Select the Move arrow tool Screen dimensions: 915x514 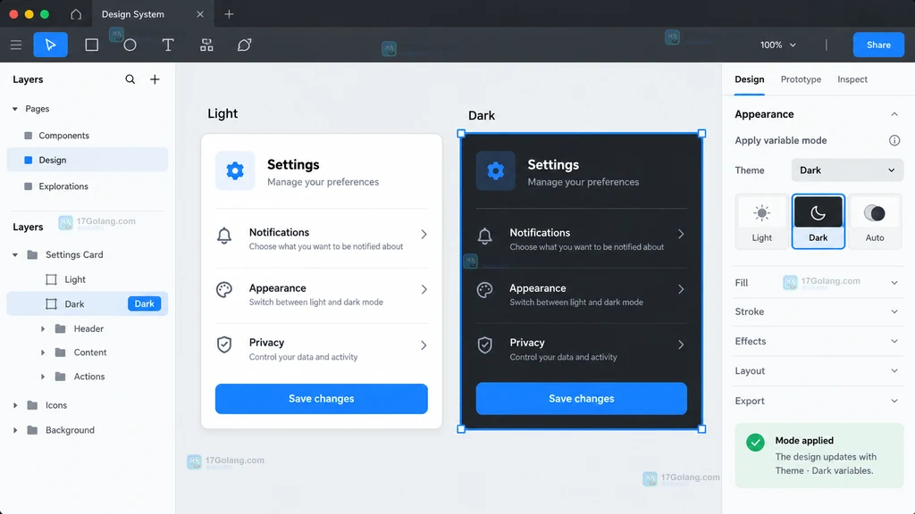(51, 45)
